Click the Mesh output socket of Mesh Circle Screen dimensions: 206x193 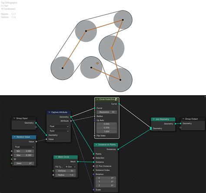point(78,162)
